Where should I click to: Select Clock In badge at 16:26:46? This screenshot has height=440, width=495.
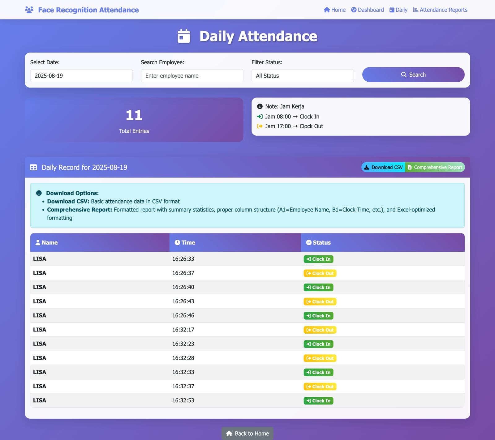tap(318, 316)
